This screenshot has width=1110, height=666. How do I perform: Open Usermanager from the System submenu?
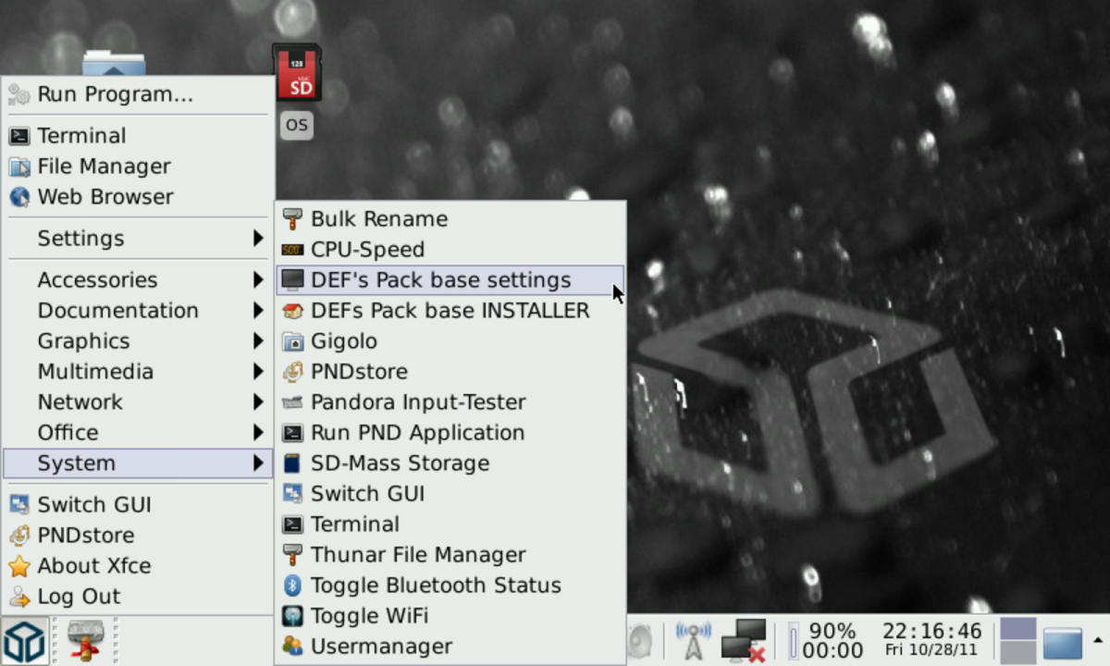(x=381, y=647)
